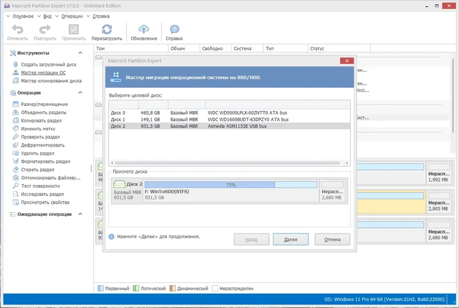Click the Стереть раздел eraser icon
459x308 pixels.
16,169
